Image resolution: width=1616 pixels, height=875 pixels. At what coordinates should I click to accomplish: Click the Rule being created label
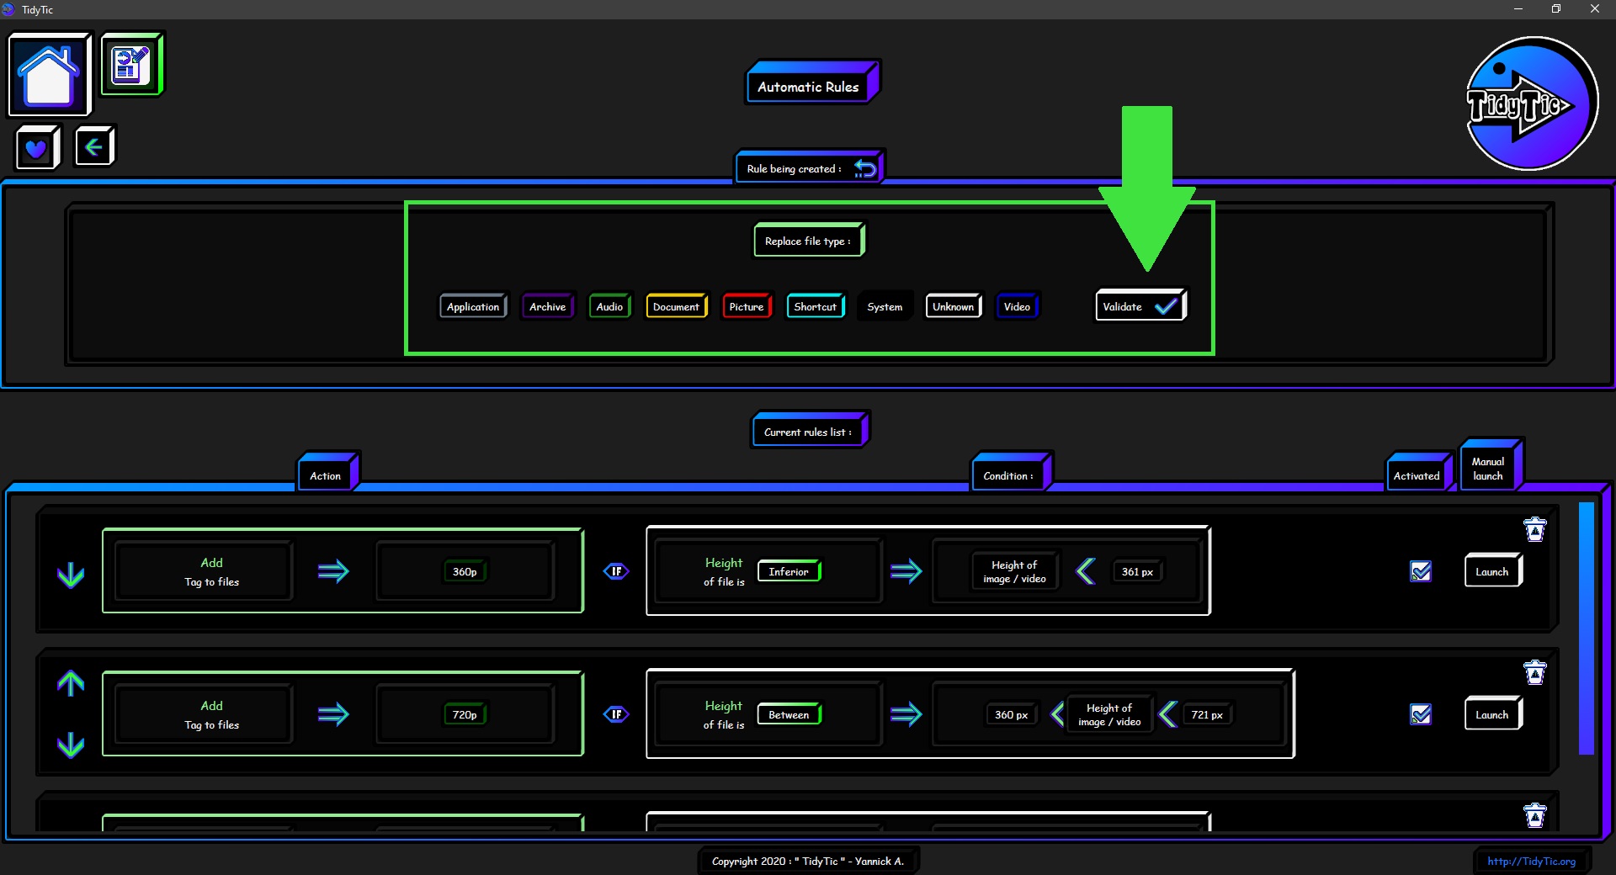coord(794,168)
